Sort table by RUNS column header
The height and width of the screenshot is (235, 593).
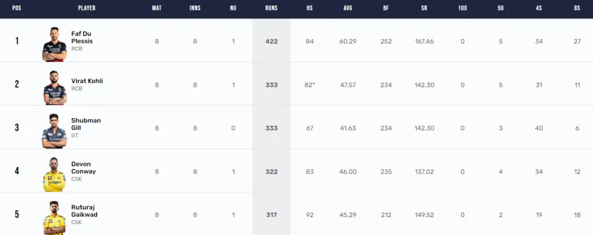272,8
